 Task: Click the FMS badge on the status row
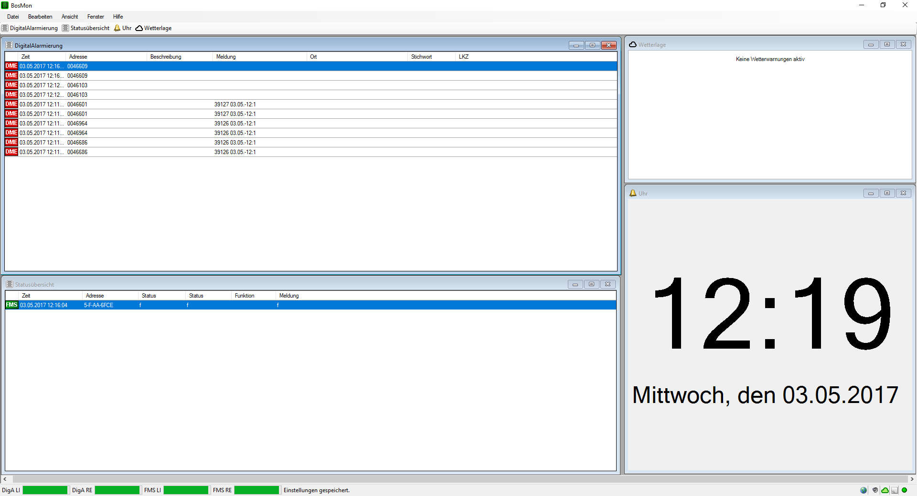[x=11, y=305]
